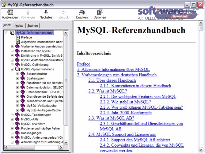Click the book icon beside Danksagungen

click(x=17, y=133)
